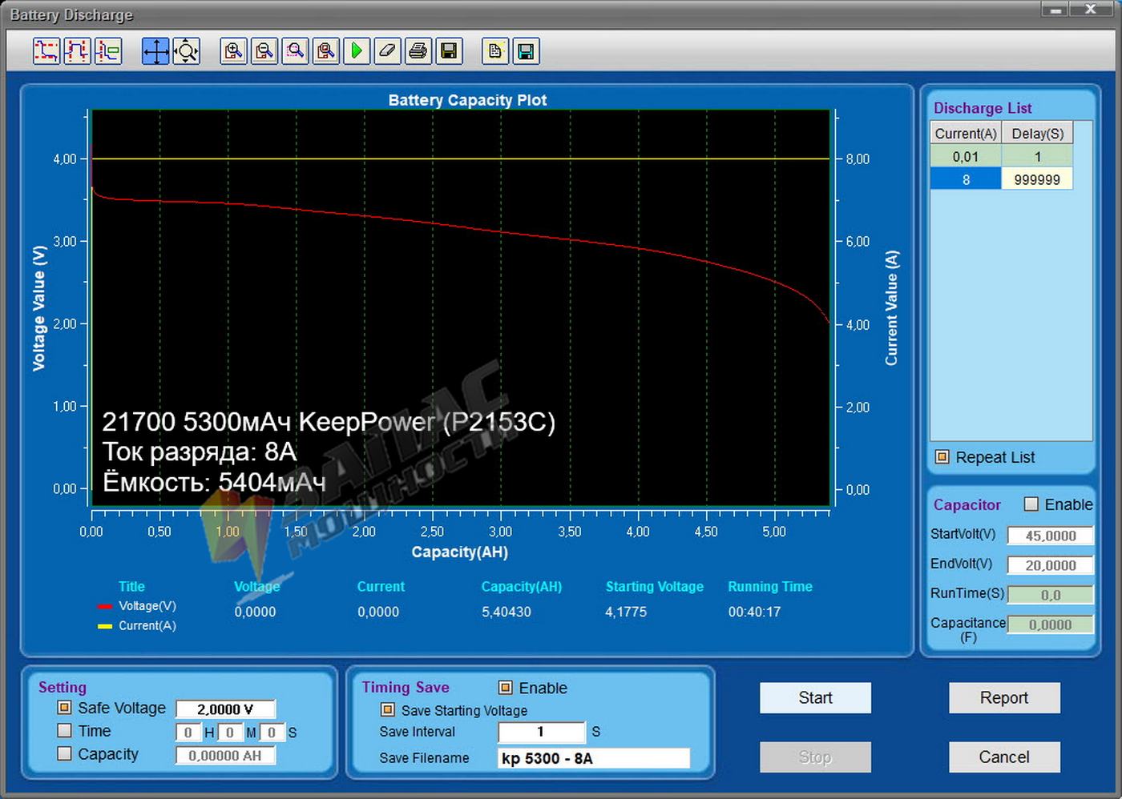Click the yellow floppy disk save icon
The height and width of the screenshot is (799, 1122).
449,51
